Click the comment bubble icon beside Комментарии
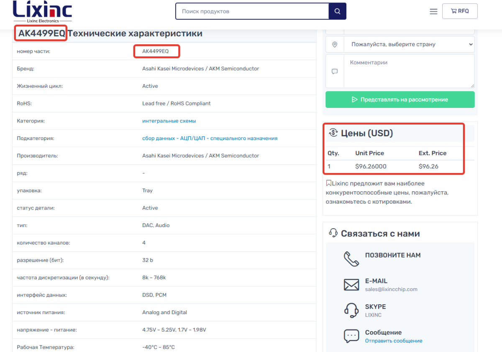 pos(335,71)
